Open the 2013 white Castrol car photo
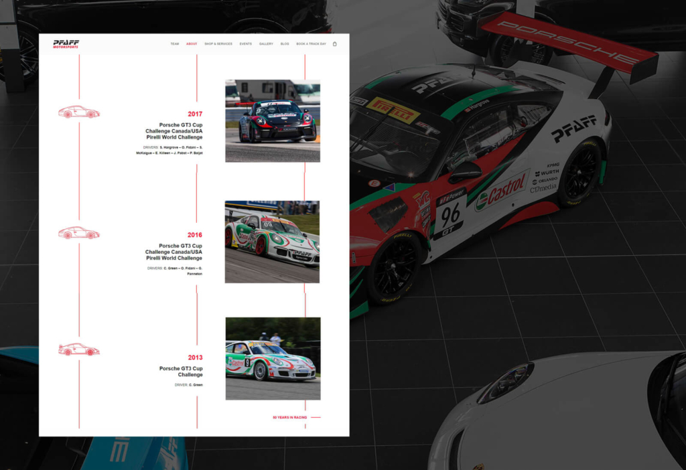The image size is (686, 470). [273, 359]
